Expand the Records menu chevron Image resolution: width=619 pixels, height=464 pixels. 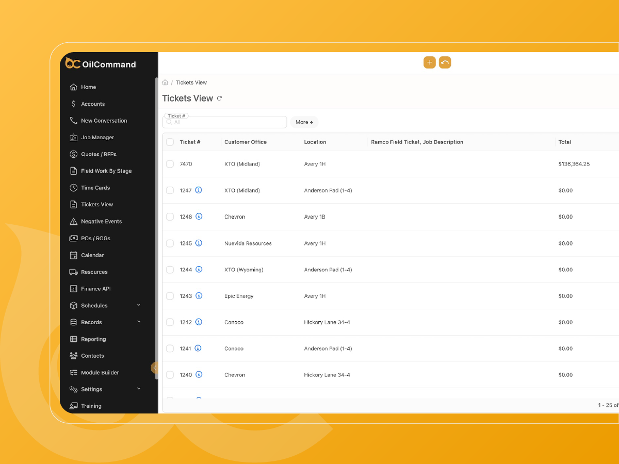139,322
